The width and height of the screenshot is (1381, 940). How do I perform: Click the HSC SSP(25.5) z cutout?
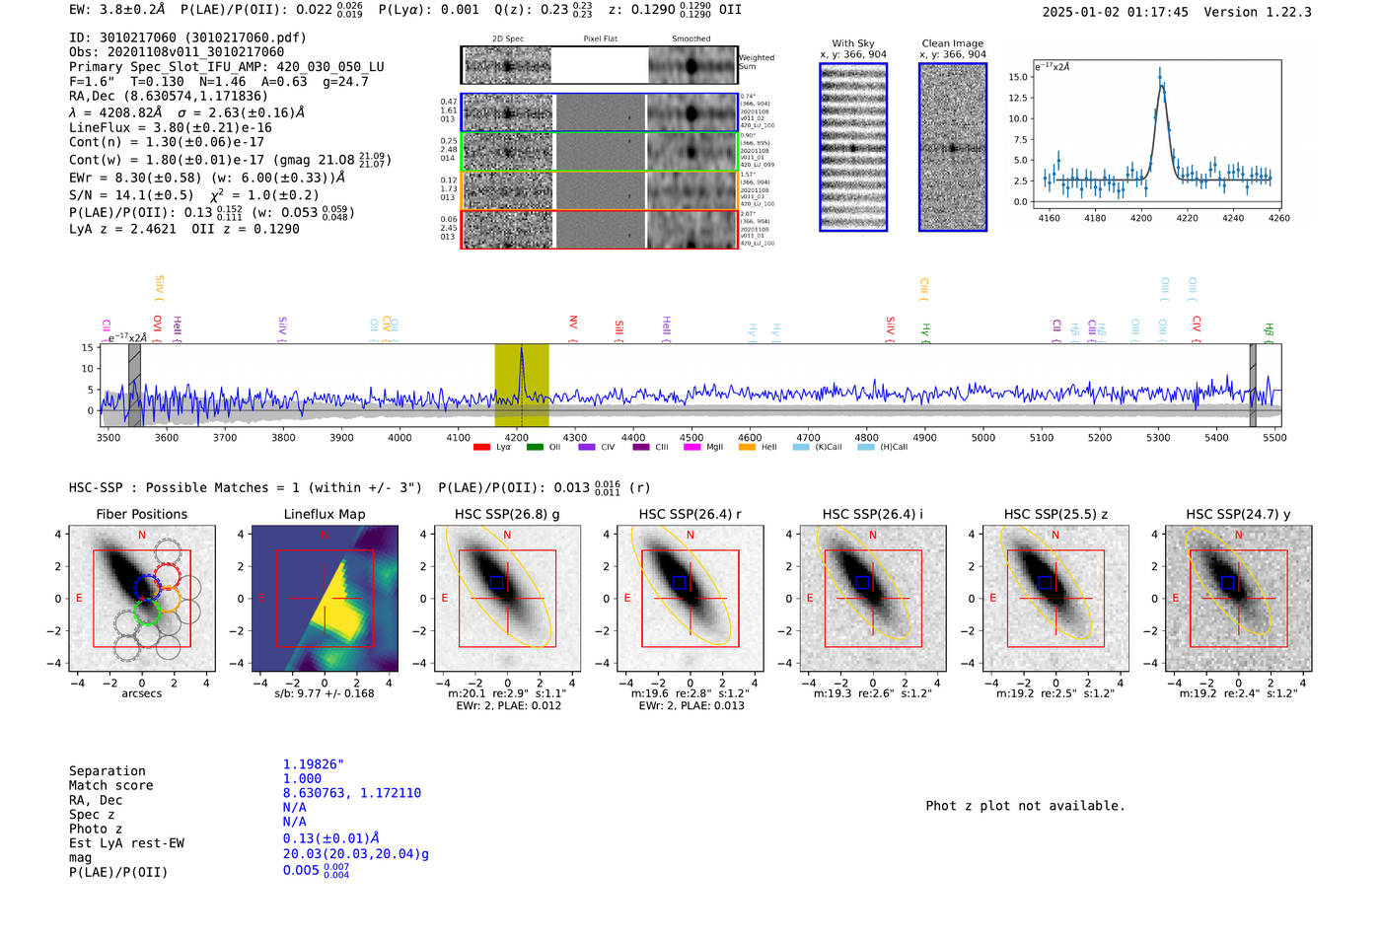[x=1055, y=599]
